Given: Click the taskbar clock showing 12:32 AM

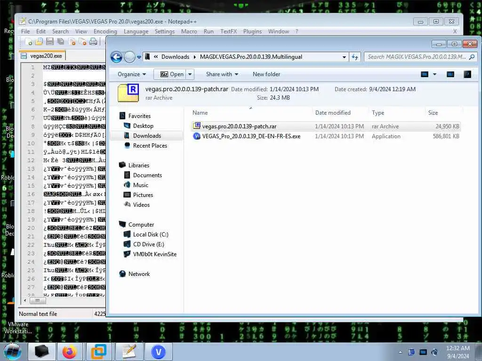Looking at the screenshot, I should (458, 352).
